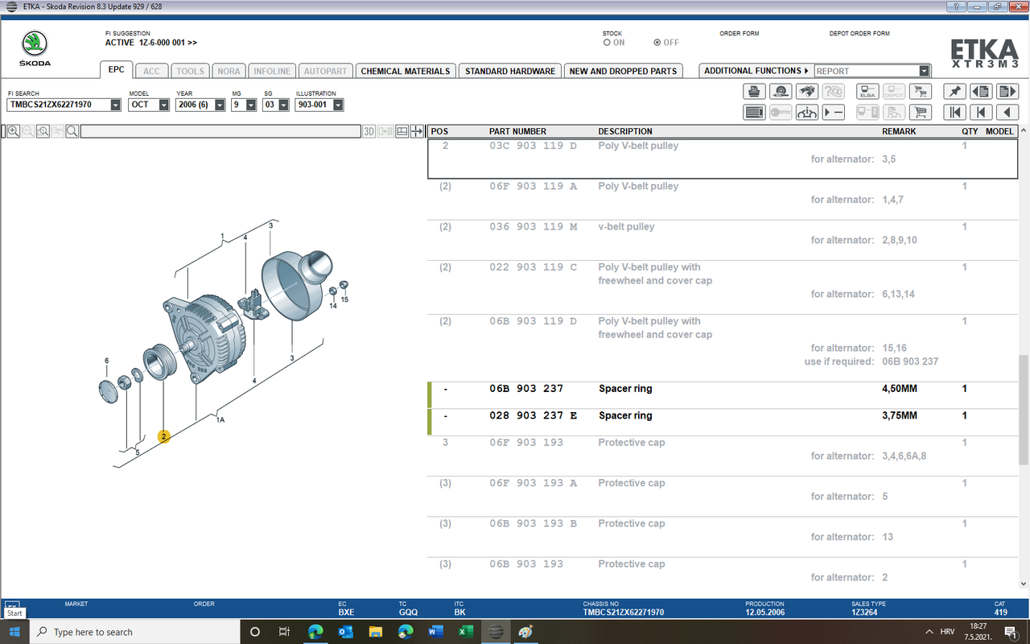The width and height of the screenshot is (1030, 644).
Task: Click the previous-with-bar navigation icon
Action: tap(981, 113)
